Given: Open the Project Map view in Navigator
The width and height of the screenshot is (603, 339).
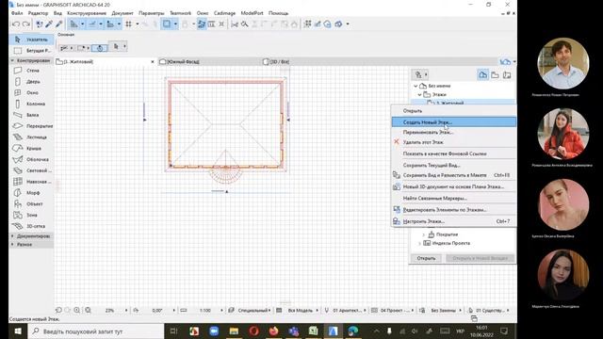Looking at the screenshot, I should 483,75.
